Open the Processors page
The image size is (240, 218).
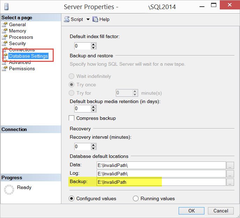(21, 37)
